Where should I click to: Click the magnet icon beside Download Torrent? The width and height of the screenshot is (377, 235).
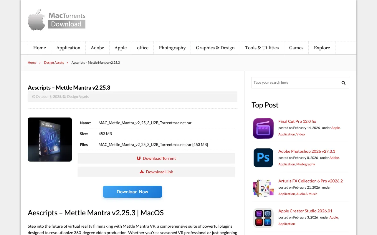[139, 158]
